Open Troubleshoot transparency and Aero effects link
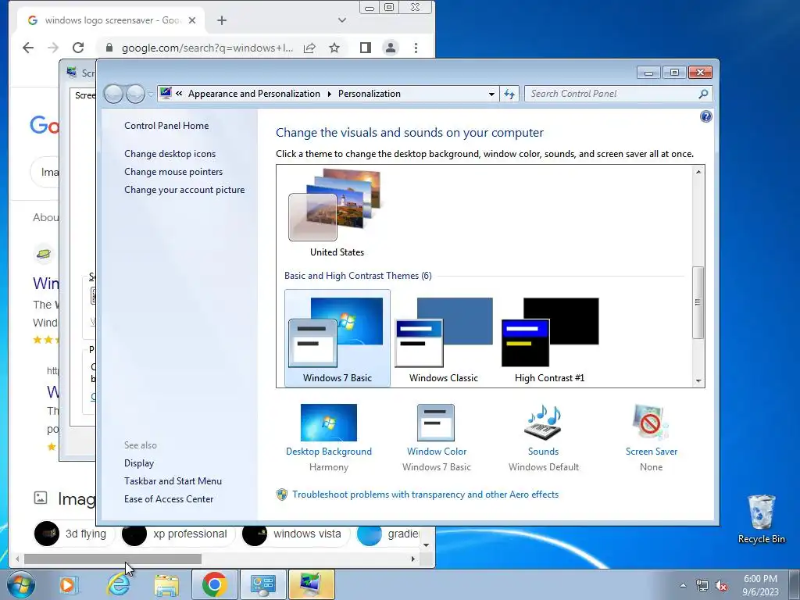 [425, 495]
